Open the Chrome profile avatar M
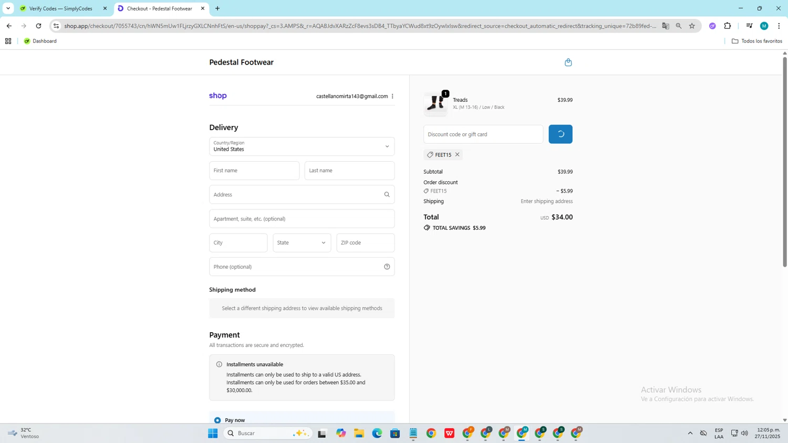This screenshot has height=443, width=788. coord(764,26)
